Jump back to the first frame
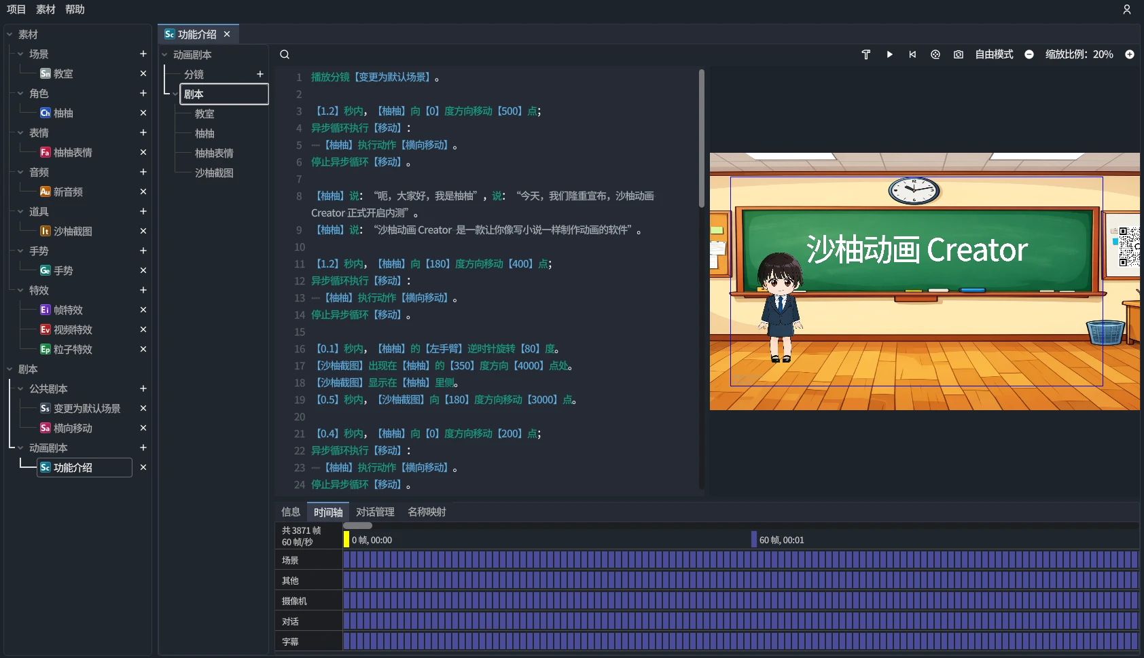The image size is (1144, 658). coord(912,54)
